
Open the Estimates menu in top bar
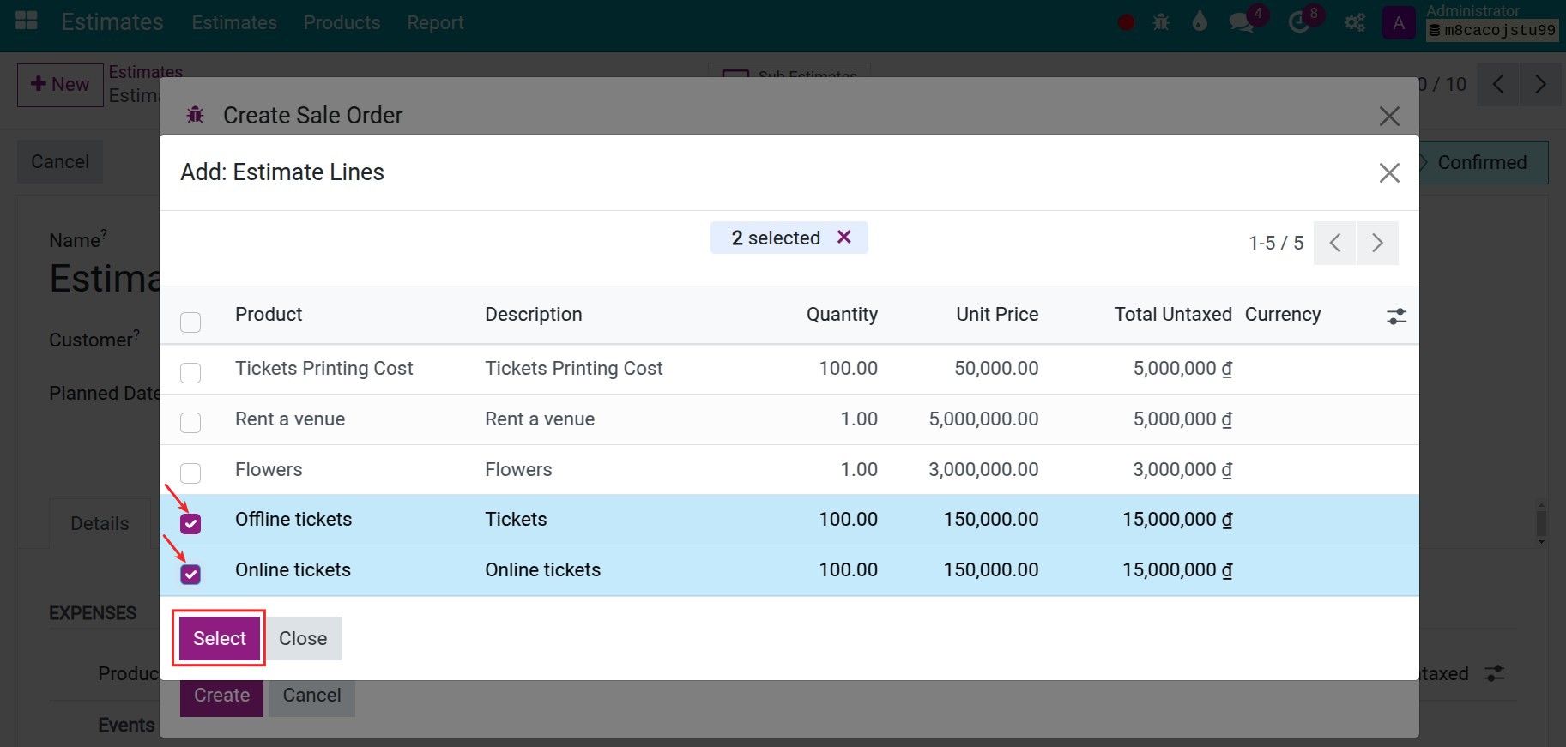point(234,22)
